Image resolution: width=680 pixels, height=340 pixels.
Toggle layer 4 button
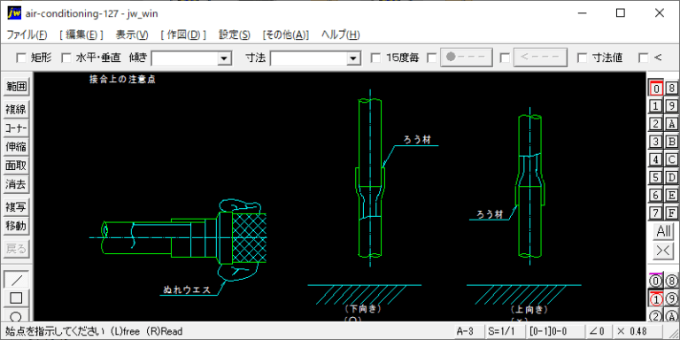coord(656,159)
